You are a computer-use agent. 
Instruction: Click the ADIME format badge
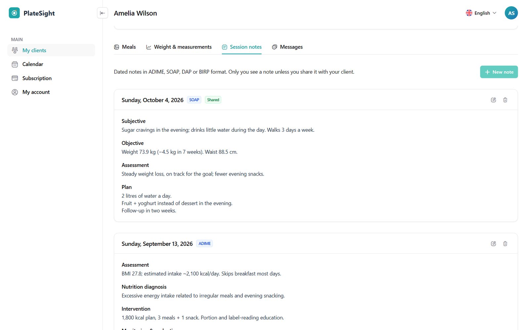pos(205,244)
